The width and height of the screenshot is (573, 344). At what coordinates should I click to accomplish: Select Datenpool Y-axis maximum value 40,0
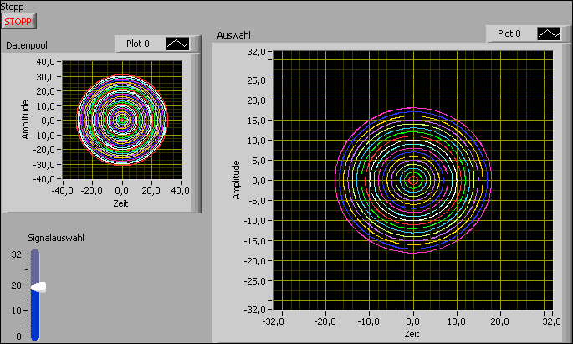(44, 61)
